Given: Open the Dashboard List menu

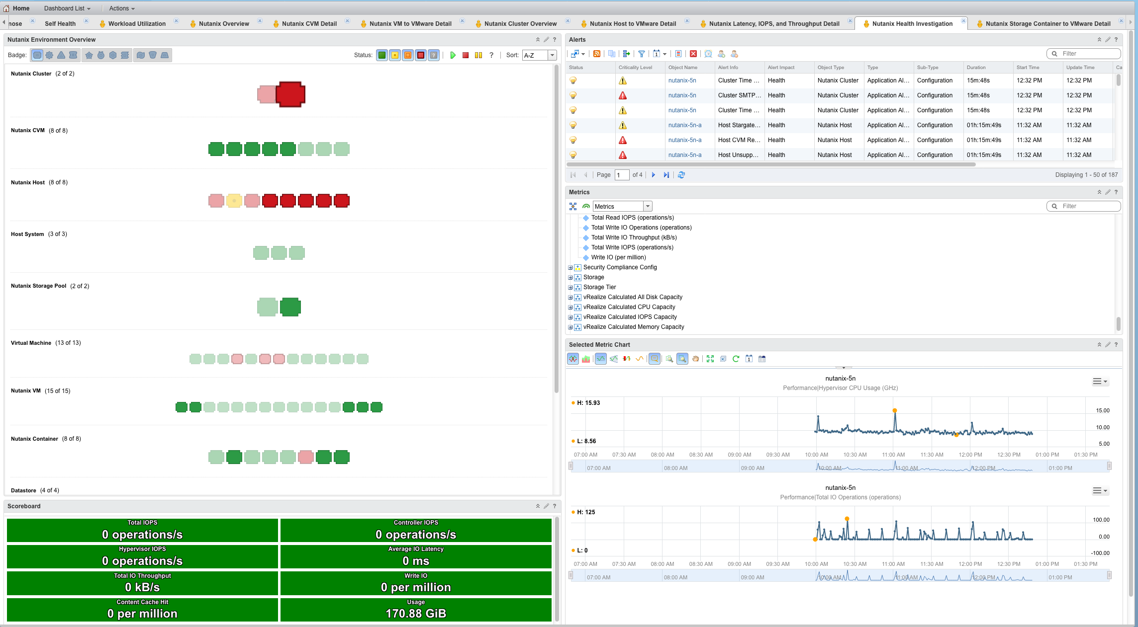Looking at the screenshot, I should 67,8.
